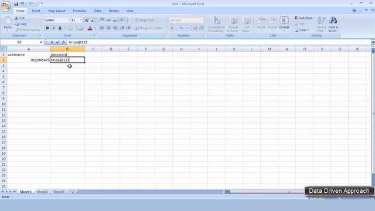Screen dimensions: 375x211
Task: Click the Percent Style icon
Action: 181,28
